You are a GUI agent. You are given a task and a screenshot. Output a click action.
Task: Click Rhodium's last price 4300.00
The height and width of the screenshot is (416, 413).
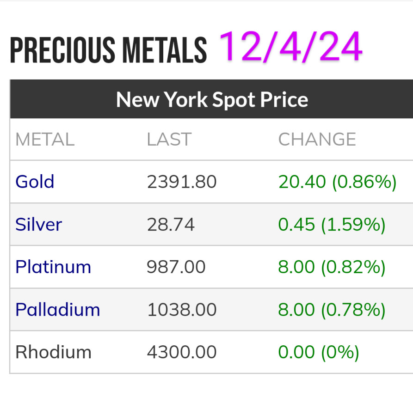(182, 352)
